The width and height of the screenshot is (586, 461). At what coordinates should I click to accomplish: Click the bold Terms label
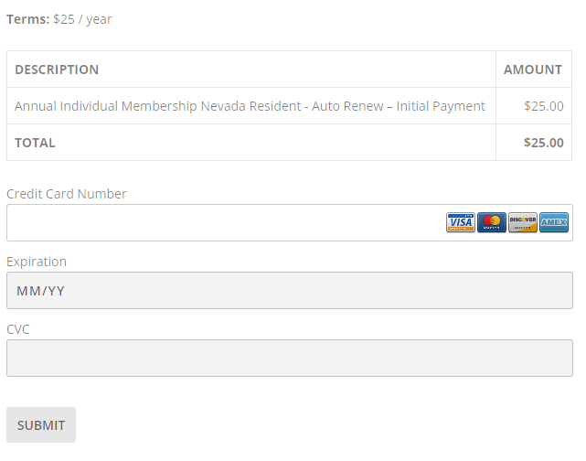pyautogui.click(x=28, y=19)
